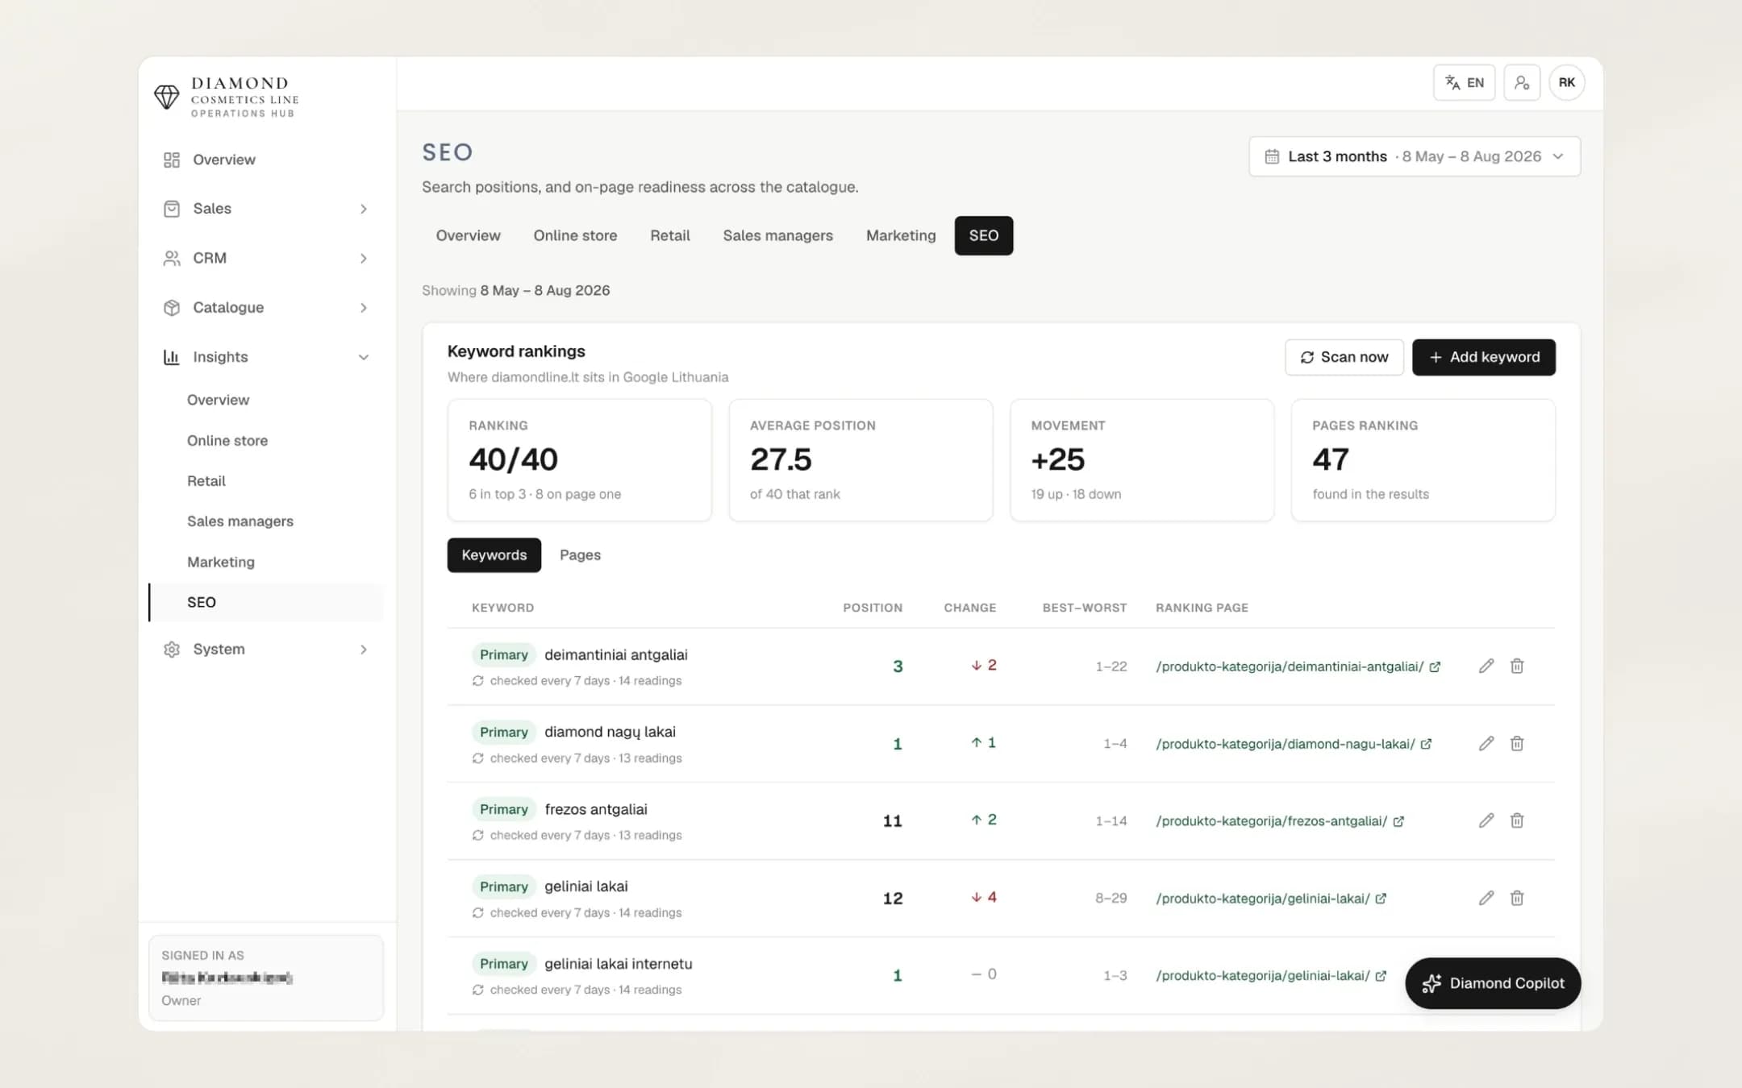1742x1088 pixels.
Task: Click the Scan now button
Action: click(1344, 357)
